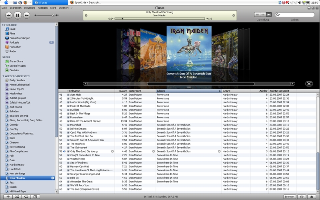Open Radio in the sidebar

[x=12, y=52]
